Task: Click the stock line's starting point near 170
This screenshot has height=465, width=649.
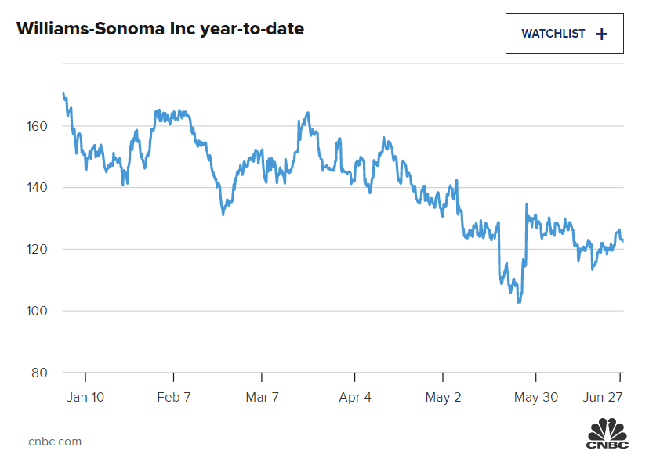Action: (63, 93)
